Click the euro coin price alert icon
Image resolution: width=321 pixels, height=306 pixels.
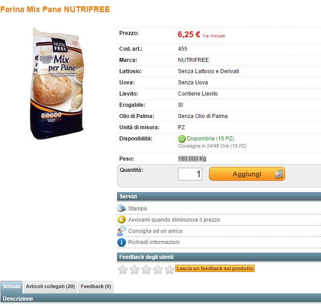click(121, 219)
